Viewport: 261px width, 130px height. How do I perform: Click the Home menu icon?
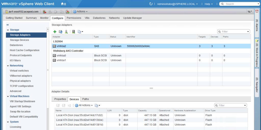[x=63, y=4]
